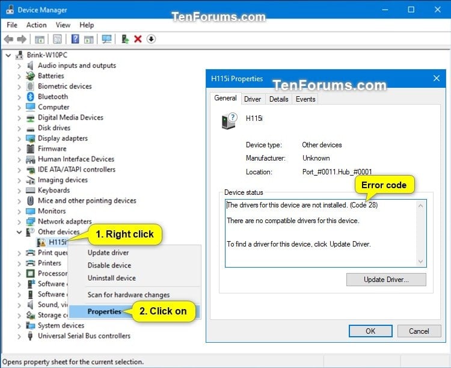Image resolution: width=451 pixels, height=368 pixels.
Task: Expand the System devices node
Action: (x=19, y=326)
